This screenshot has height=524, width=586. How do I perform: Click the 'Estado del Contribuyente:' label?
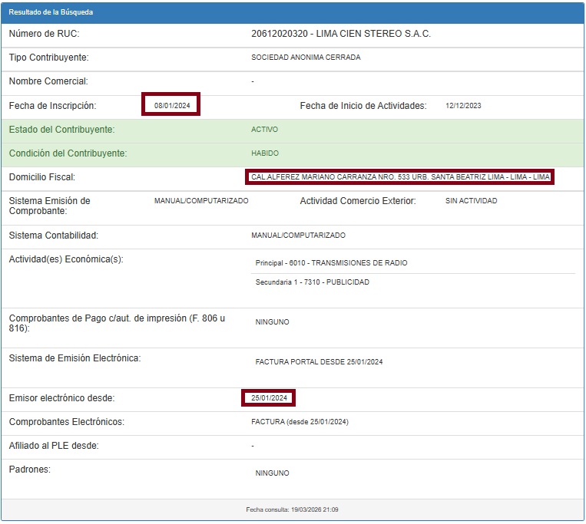point(61,130)
